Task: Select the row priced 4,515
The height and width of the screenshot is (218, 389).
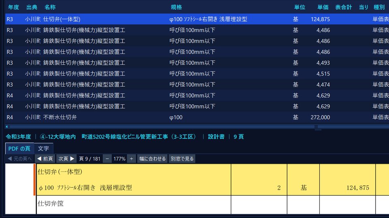Action: click(x=197, y=73)
